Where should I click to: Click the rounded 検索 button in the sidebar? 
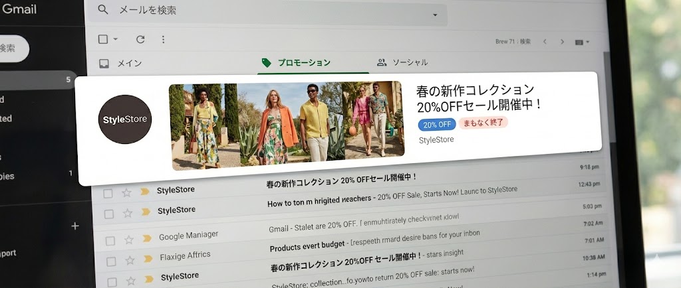tap(13, 48)
